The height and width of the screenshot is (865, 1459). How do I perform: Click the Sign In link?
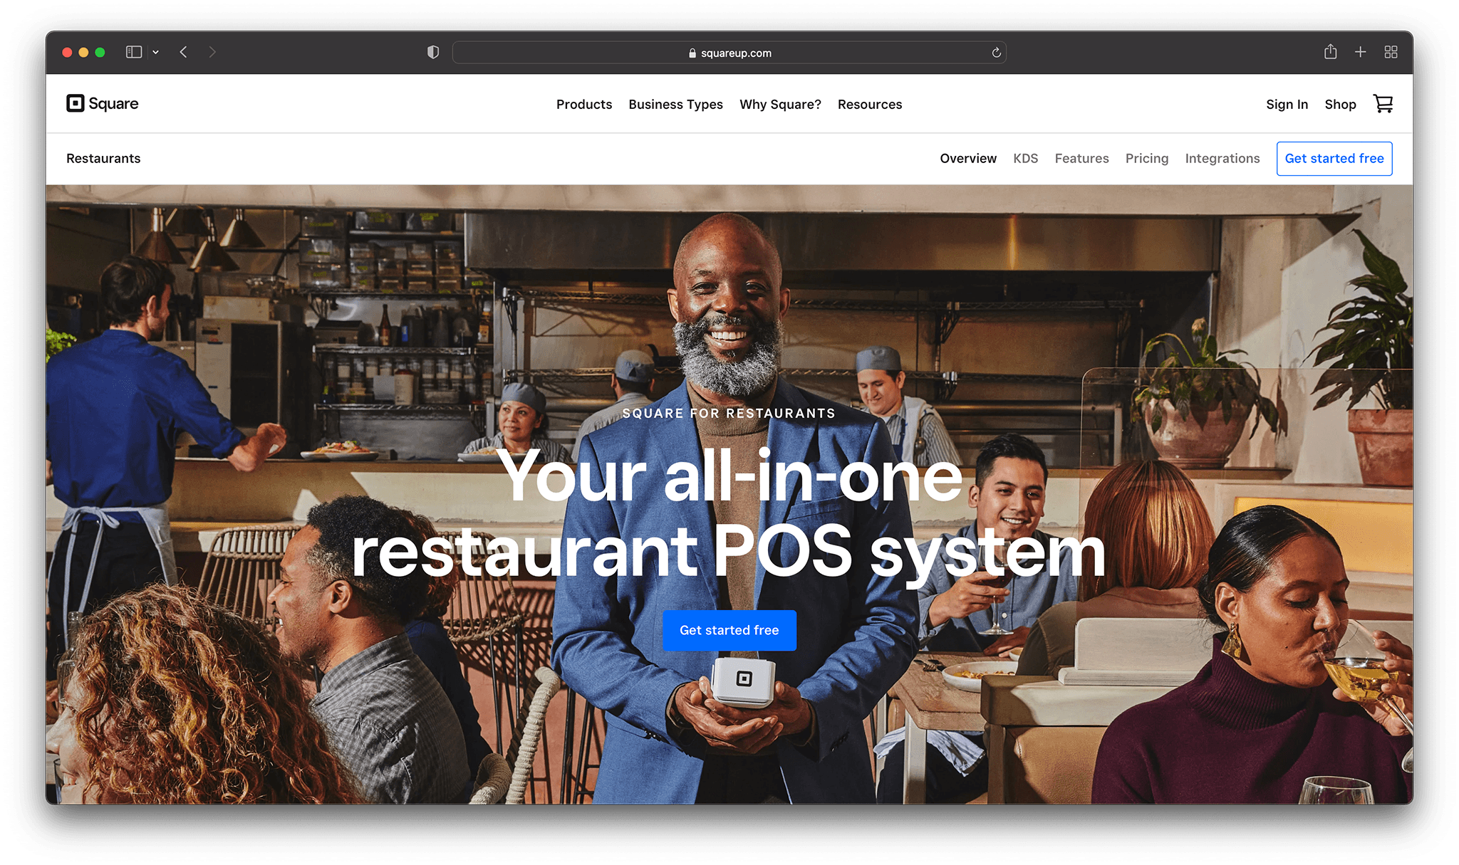point(1287,104)
